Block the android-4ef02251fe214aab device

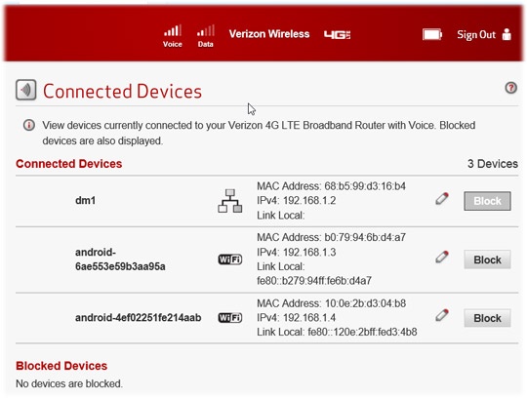pos(487,318)
